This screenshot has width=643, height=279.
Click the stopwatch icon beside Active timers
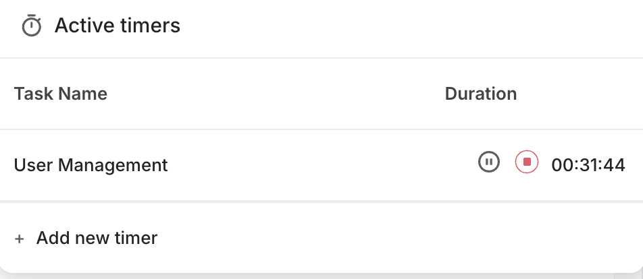tap(31, 26)
